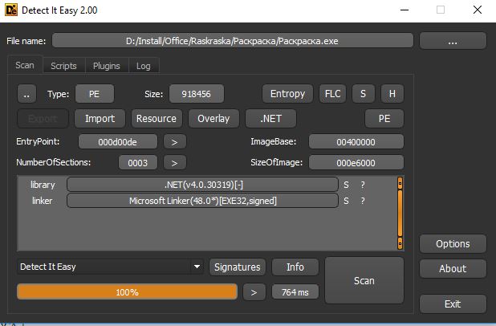This screenshot has height=326, width=496.
Task: Select the .NET(v4.0.30319) library result
Action: 202,185
